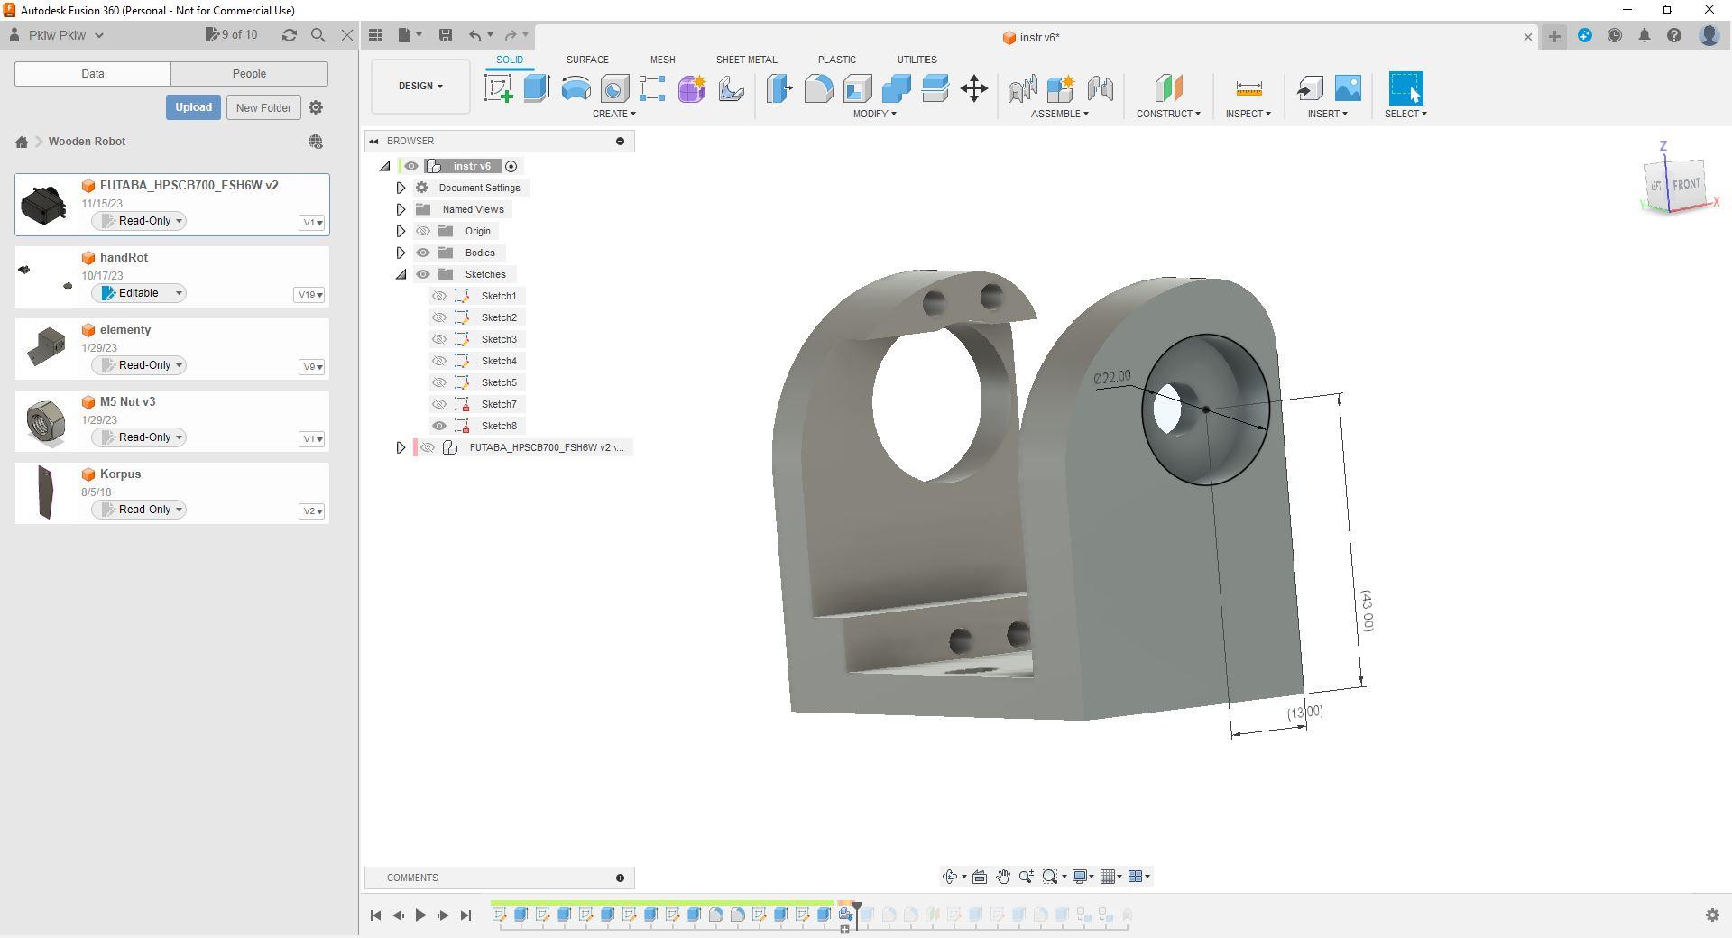This screenshot has height=938, width=1732.
Task: Click the FRONT face of ViewCube
Action: click(x=1685, y=185)
